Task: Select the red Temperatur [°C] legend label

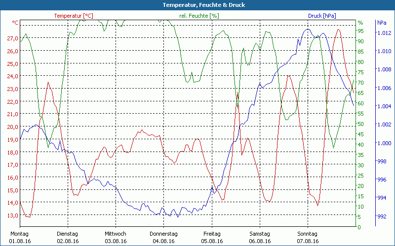Action: [x=74, y=16]
